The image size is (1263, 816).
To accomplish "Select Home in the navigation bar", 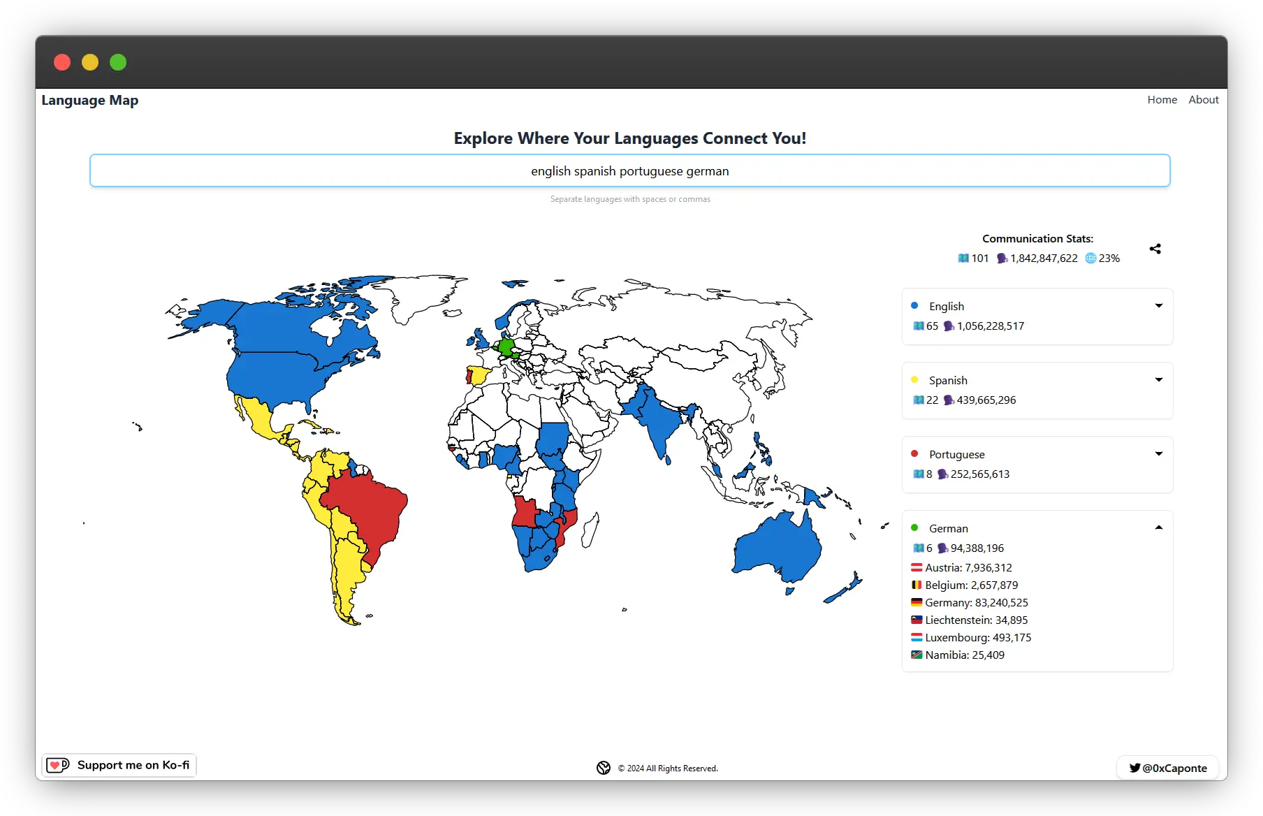I will [x=1162, y=99].
